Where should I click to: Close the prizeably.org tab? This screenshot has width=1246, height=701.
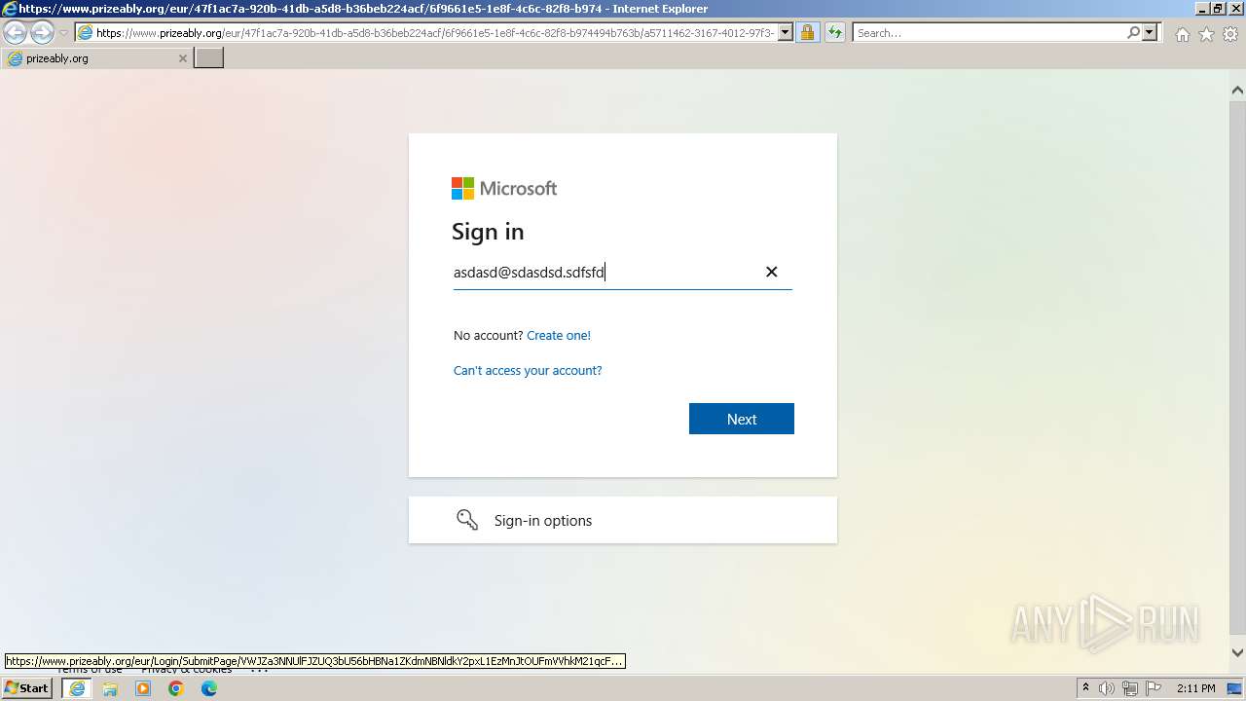click(182, 58)
